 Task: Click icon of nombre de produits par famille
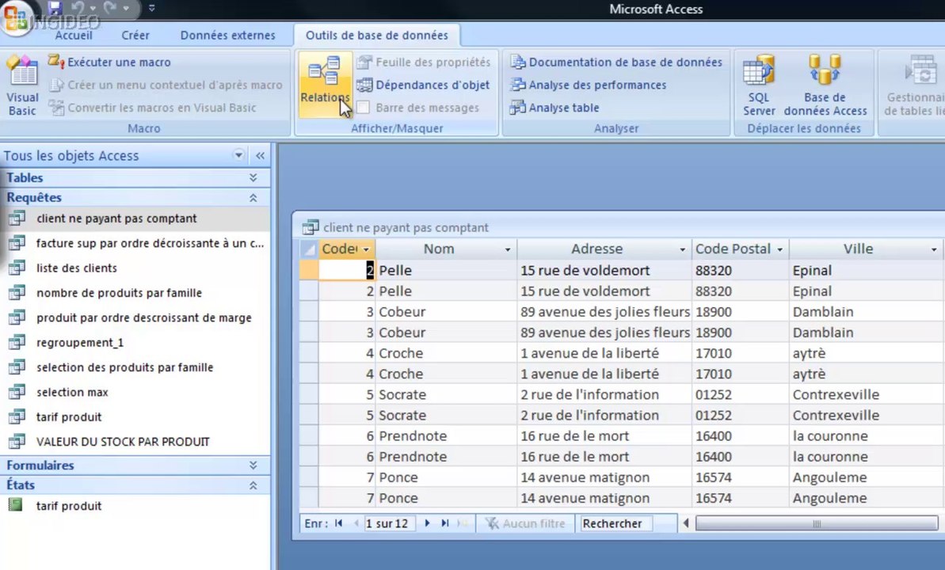coord(17,292)
